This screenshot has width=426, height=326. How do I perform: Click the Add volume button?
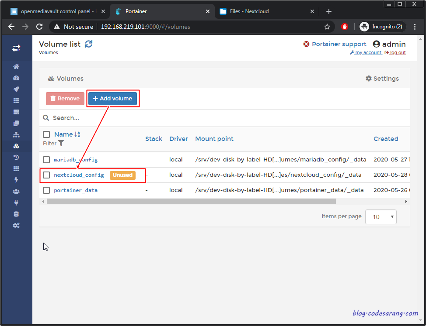click(x=112, y=98)
